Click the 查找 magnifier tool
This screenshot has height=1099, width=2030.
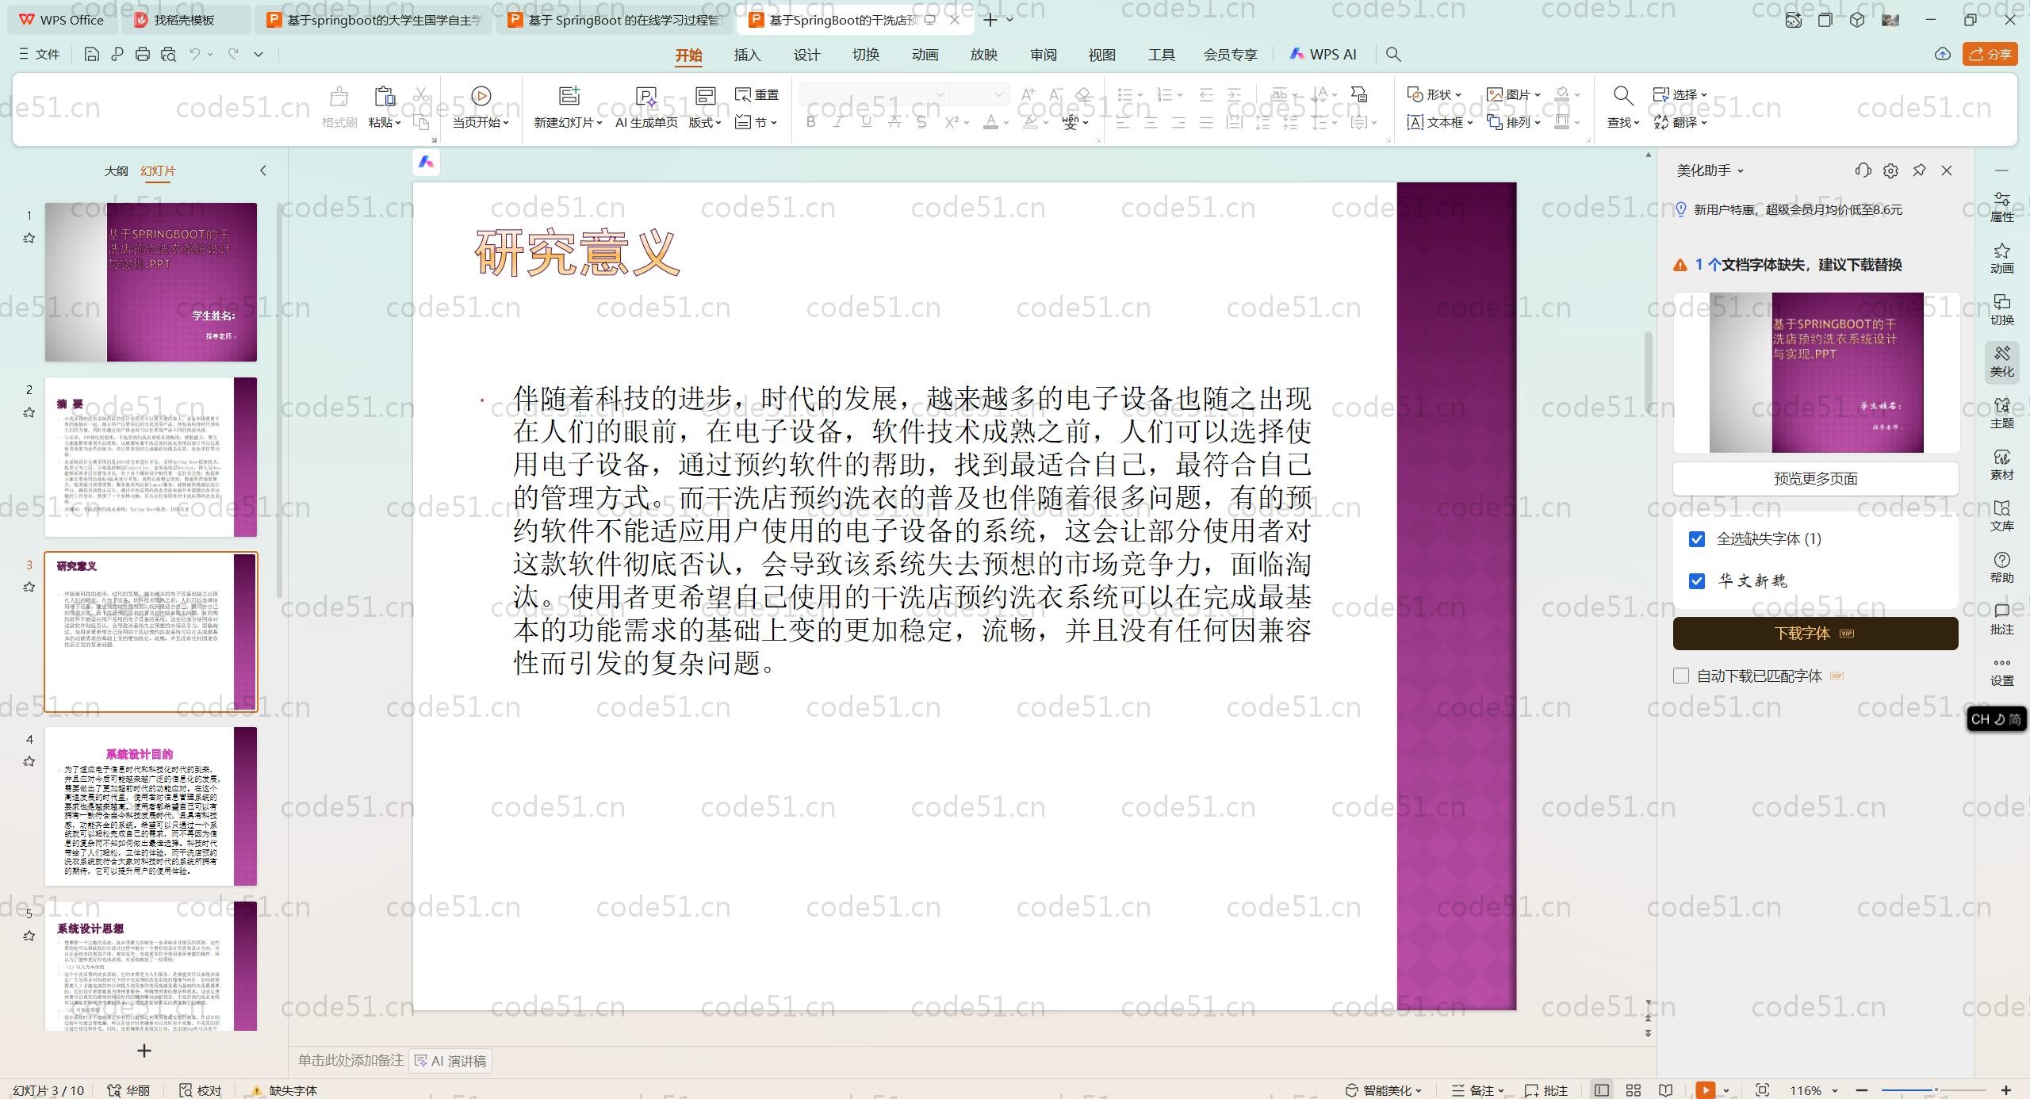click(x=1622, y=97)
